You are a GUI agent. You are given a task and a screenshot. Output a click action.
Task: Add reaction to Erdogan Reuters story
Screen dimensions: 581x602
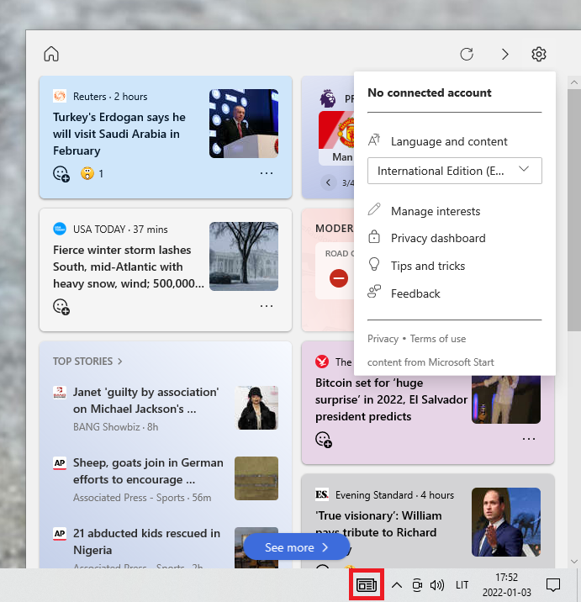61,174
